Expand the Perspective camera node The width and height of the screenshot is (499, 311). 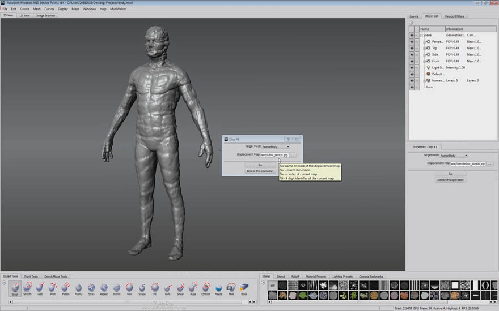(424, 42)
